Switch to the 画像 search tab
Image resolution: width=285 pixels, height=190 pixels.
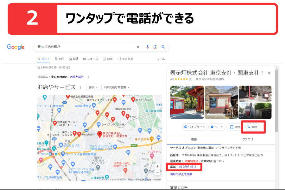point(73,59)
